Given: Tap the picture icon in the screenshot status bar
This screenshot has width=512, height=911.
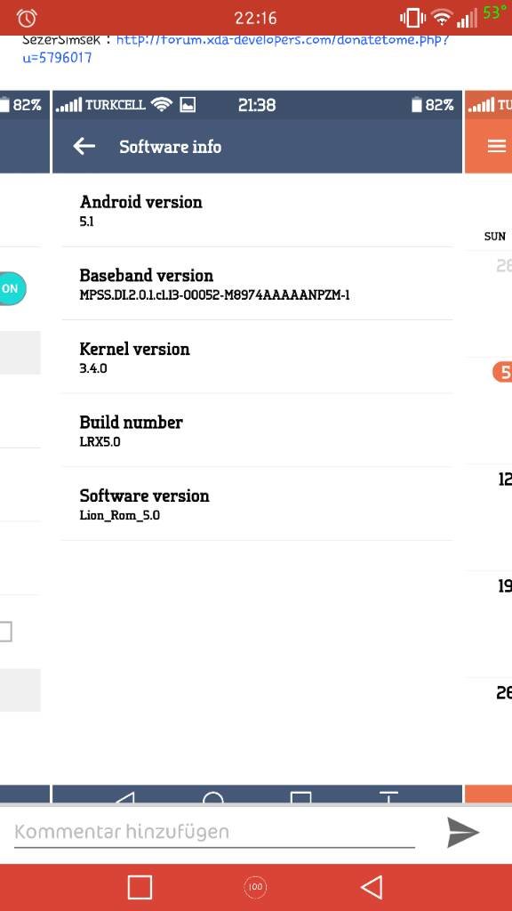Looking at the screenshot, I should pos(188,105).
